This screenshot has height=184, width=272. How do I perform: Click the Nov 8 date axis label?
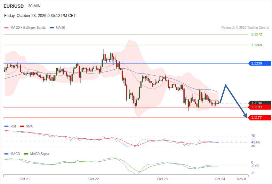coord(241,179)
